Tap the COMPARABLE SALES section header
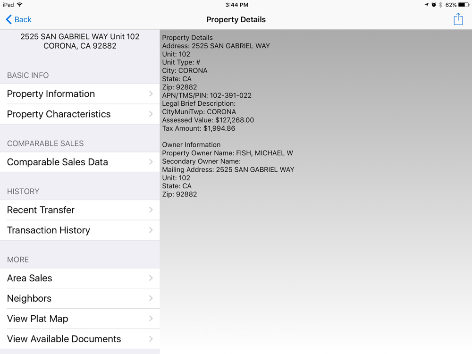472x354 pixels. (45, 143)
